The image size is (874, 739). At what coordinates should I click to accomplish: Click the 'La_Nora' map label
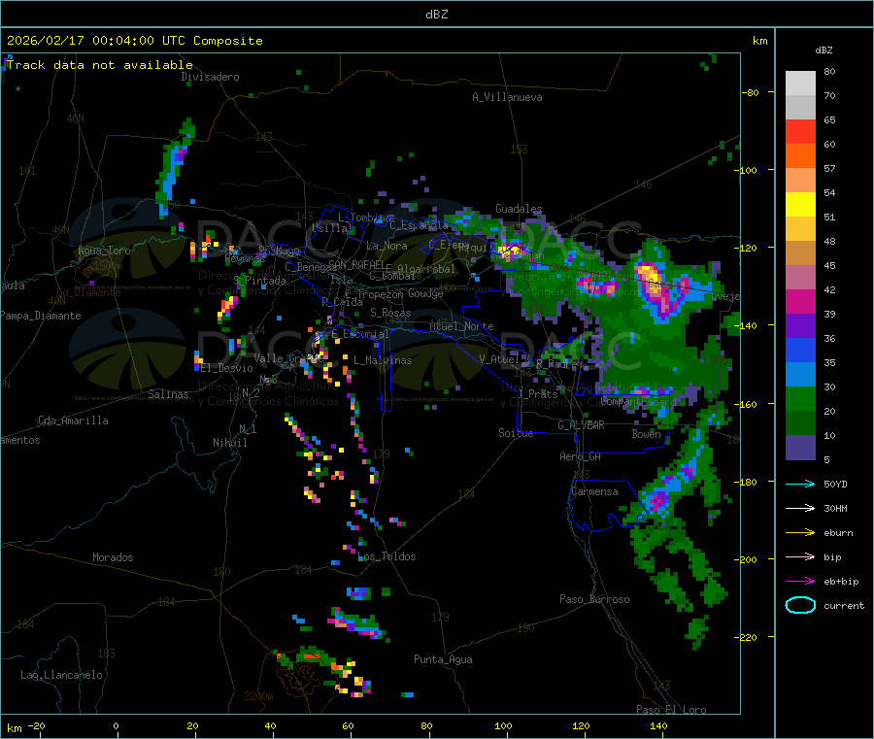[x=387, y=246]
